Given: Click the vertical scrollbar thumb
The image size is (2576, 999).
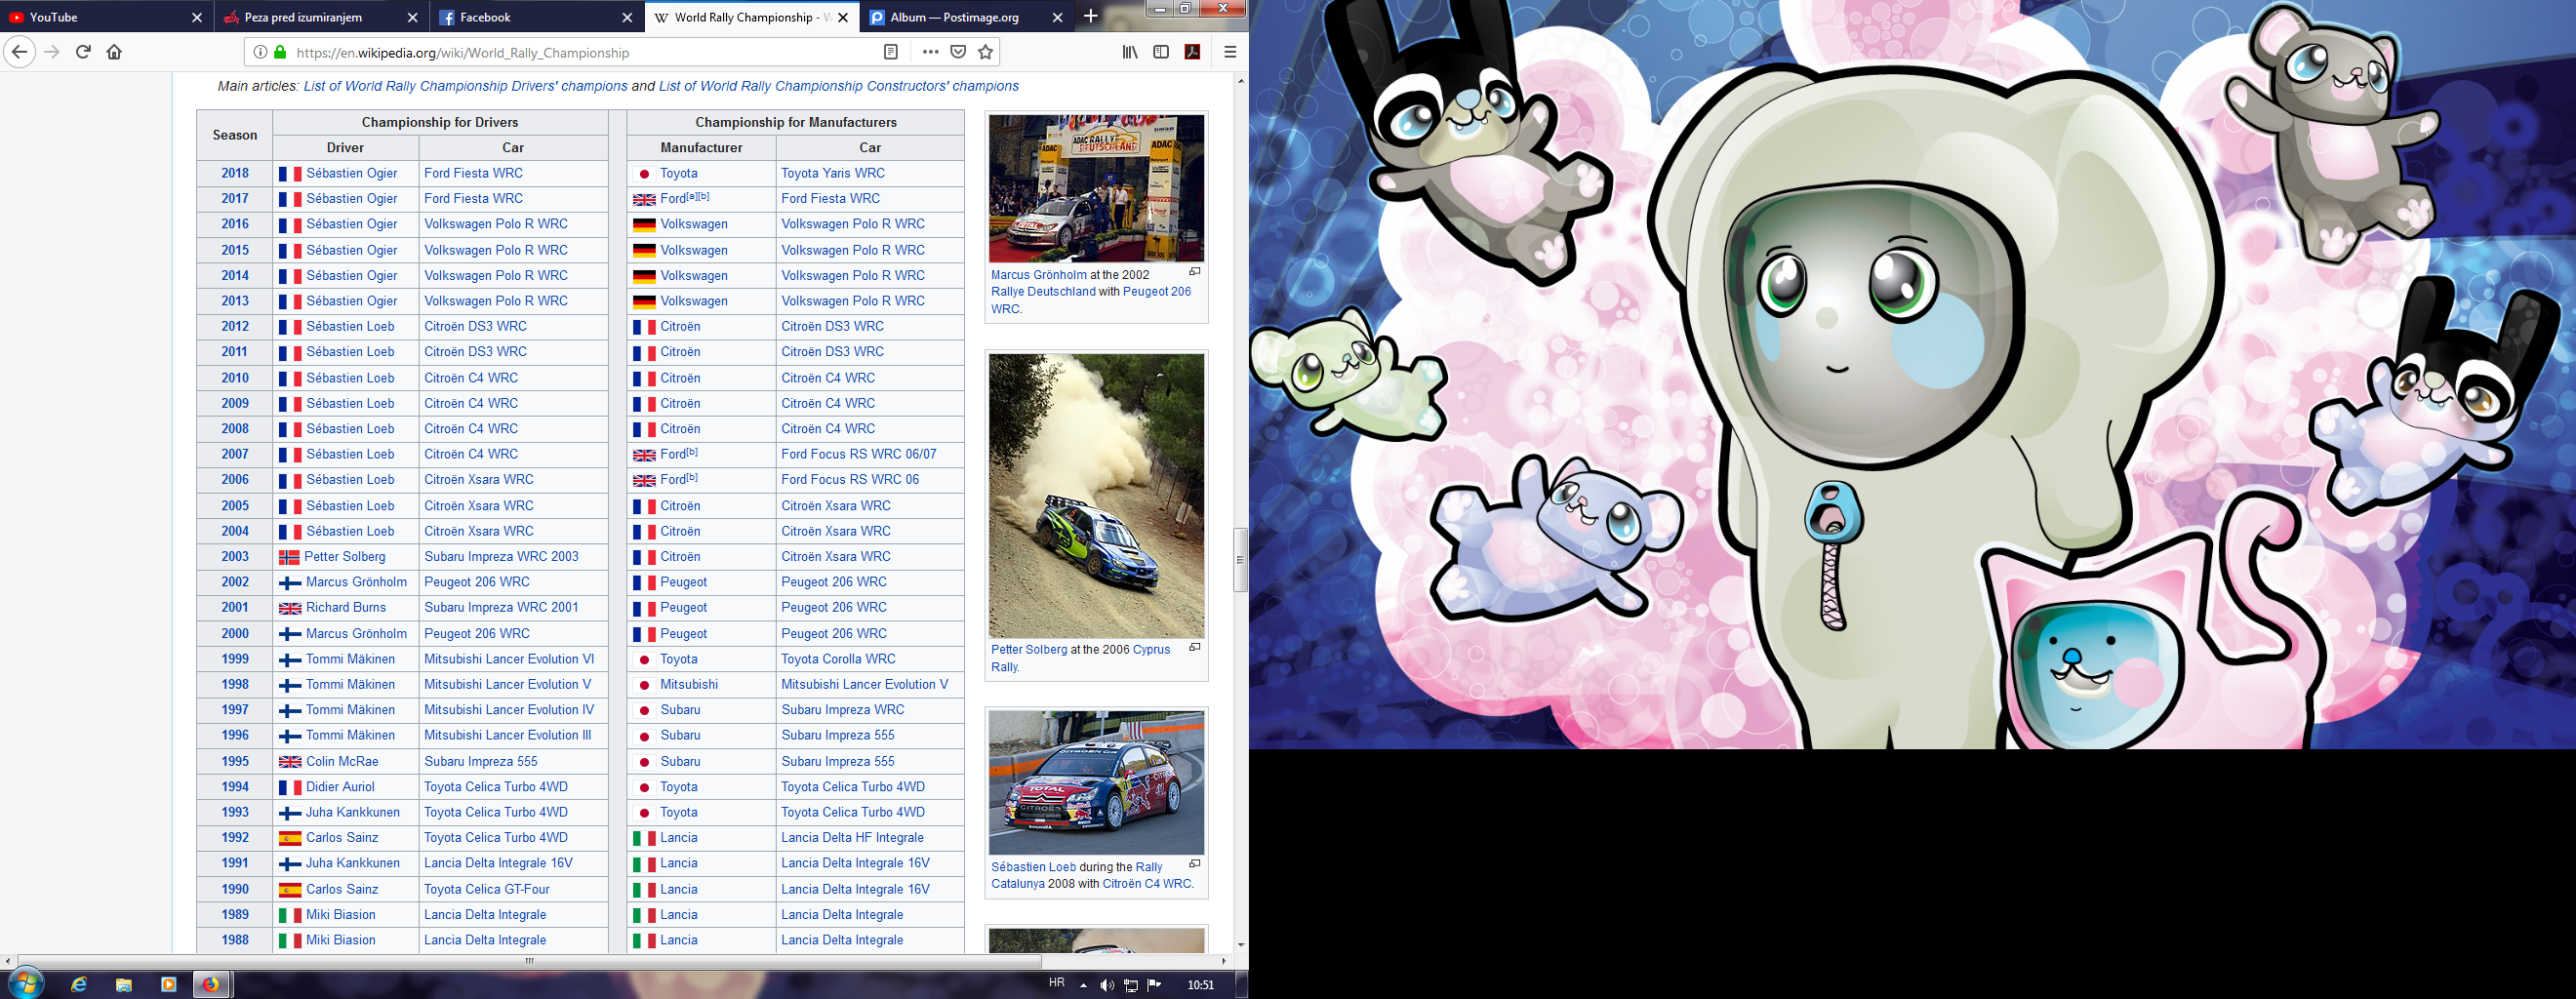Looking at the screenshot, I should 1241,560.
